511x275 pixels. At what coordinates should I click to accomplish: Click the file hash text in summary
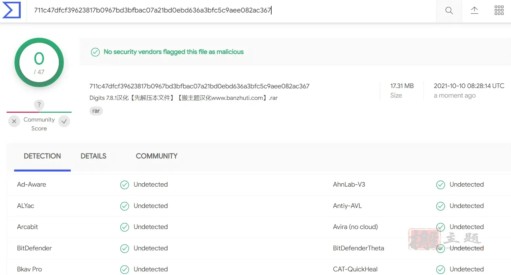tap(199, 86)
